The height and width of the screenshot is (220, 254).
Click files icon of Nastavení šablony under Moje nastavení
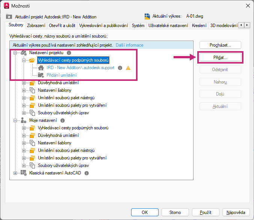32,143
